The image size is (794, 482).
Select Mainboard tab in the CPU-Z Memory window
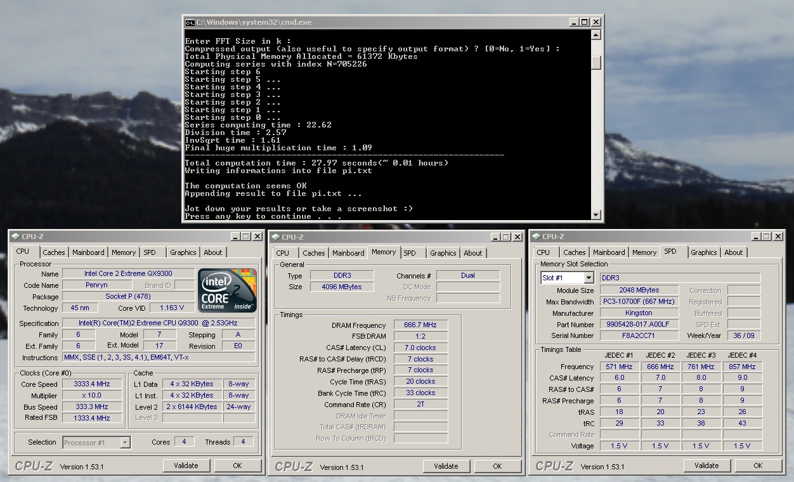pyautogui.click(x=349, y=253)
